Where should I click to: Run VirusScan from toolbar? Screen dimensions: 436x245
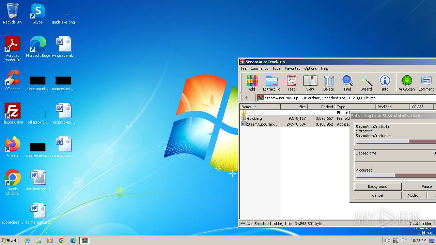[407, 83]
